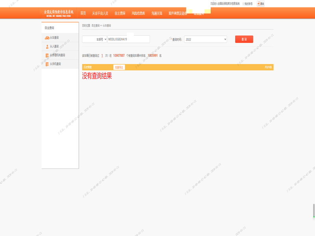
Task: Click the car icon beside 从车查询
Action: (x=47, y=38)
